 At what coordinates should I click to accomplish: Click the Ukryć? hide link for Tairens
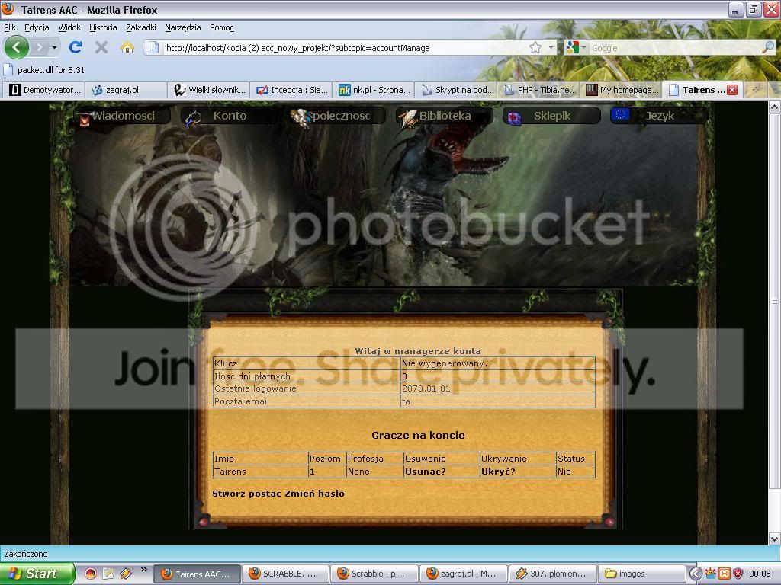[498, 471]
